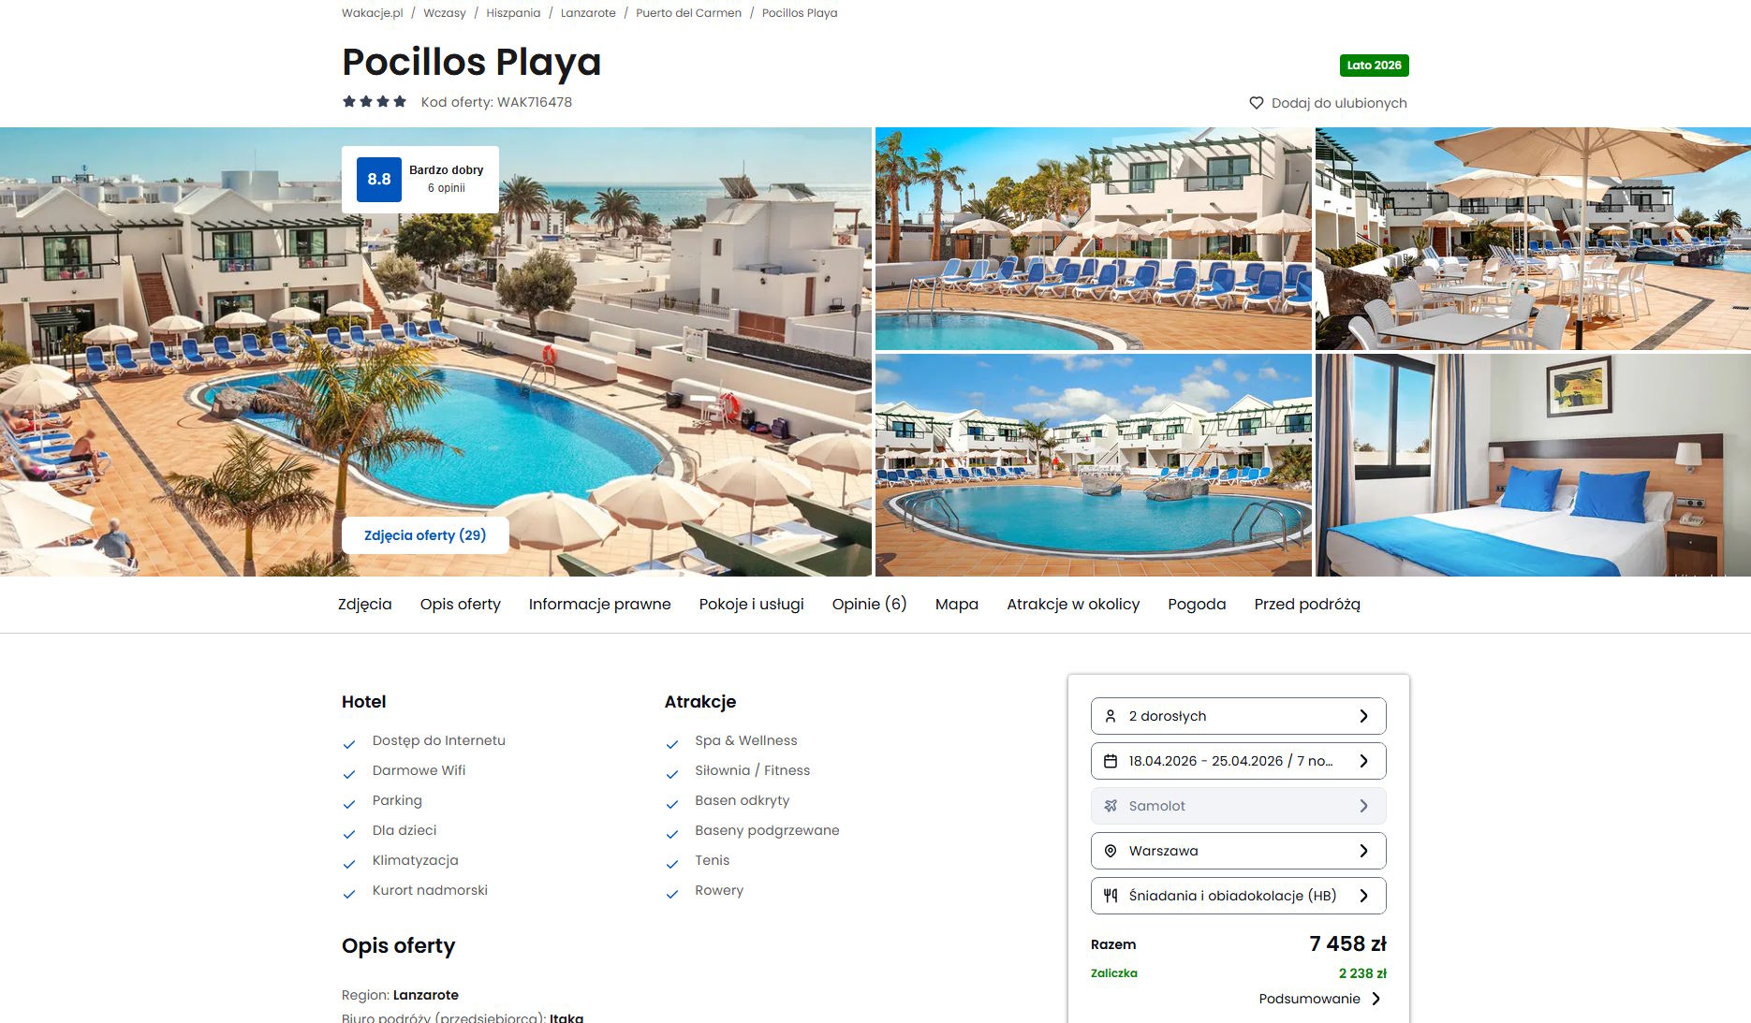Click the airplane icon next to Samolot
The image size is (1751, 1023).
[1111, 806]
